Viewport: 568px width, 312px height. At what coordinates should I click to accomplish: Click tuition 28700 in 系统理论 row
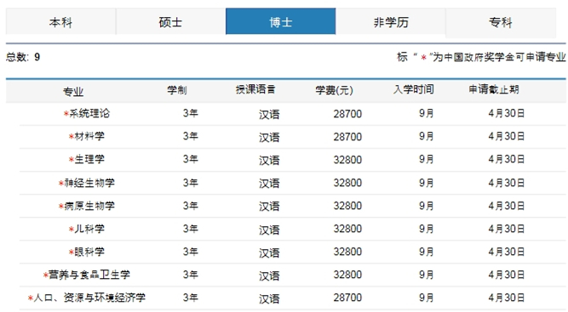tap(347, 114)
